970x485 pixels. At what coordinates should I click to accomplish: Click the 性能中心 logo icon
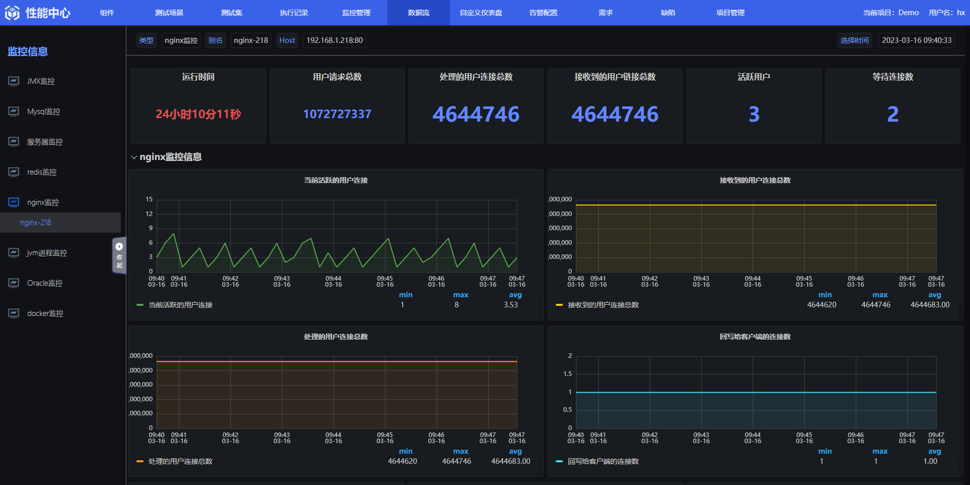pos(12,13)
